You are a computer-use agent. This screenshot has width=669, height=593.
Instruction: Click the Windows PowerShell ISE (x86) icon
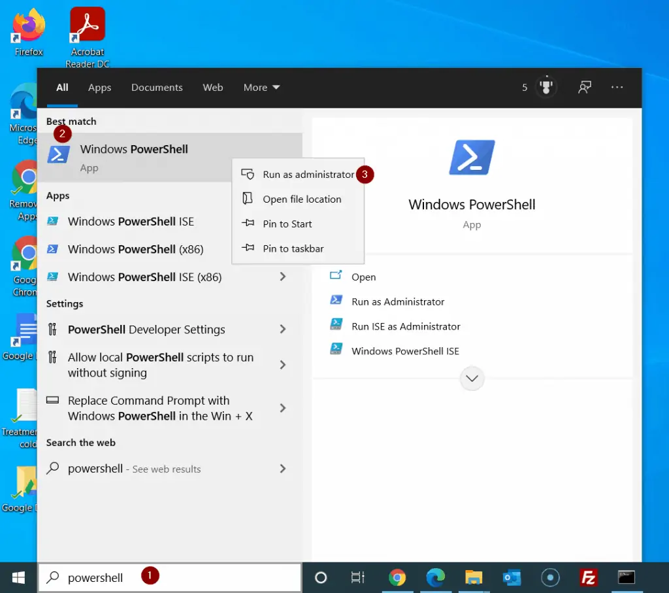pos(52,277)
